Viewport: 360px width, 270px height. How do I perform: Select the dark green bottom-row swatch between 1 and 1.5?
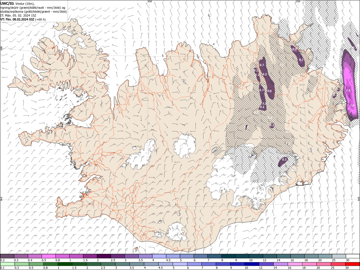click(65, 264)
